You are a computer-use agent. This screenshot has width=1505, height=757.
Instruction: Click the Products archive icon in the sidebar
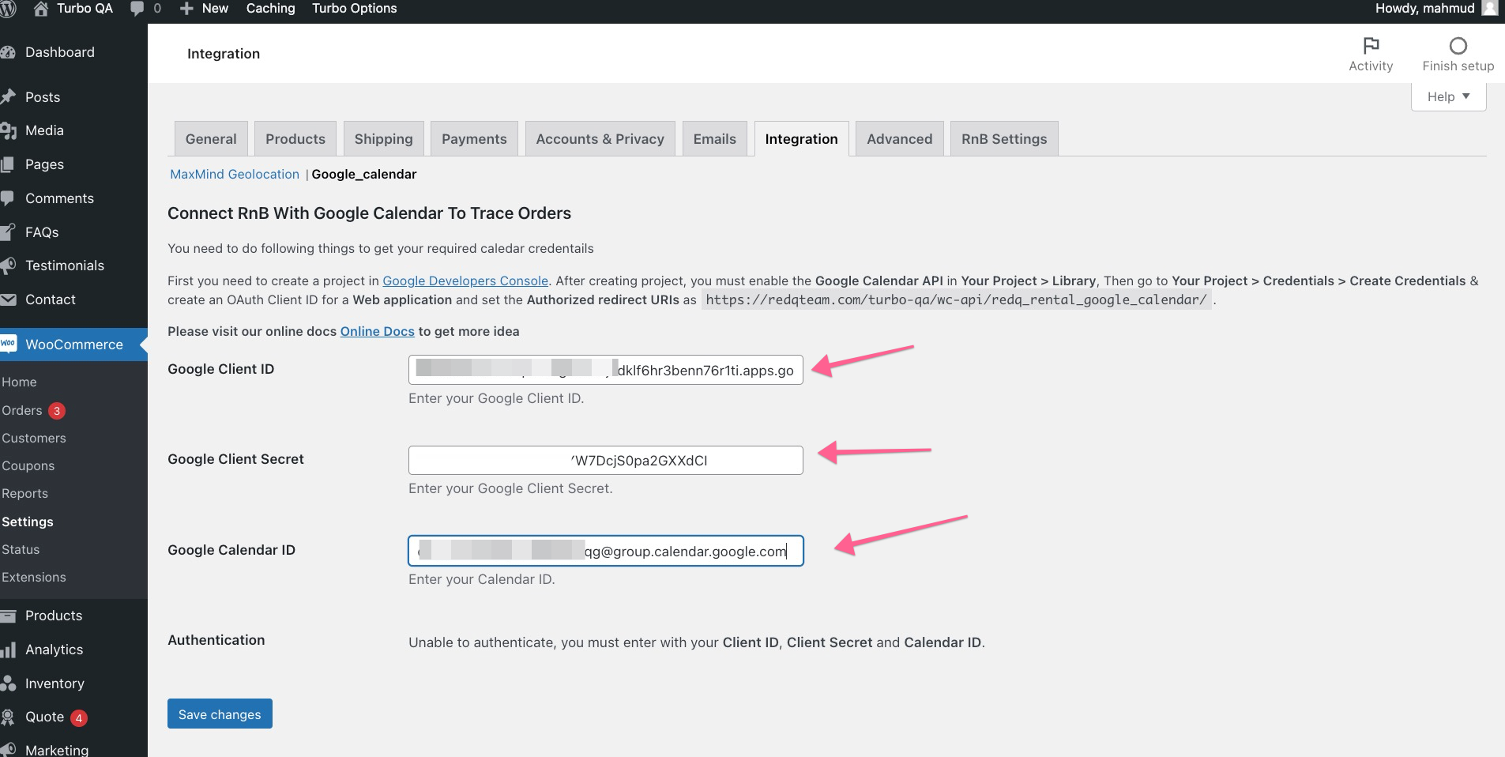click(x=8, y=616)
